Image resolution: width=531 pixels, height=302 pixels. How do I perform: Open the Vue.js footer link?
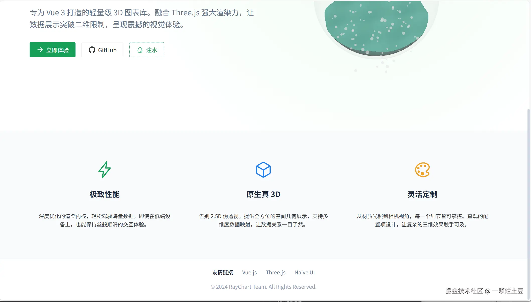(250, 272)
